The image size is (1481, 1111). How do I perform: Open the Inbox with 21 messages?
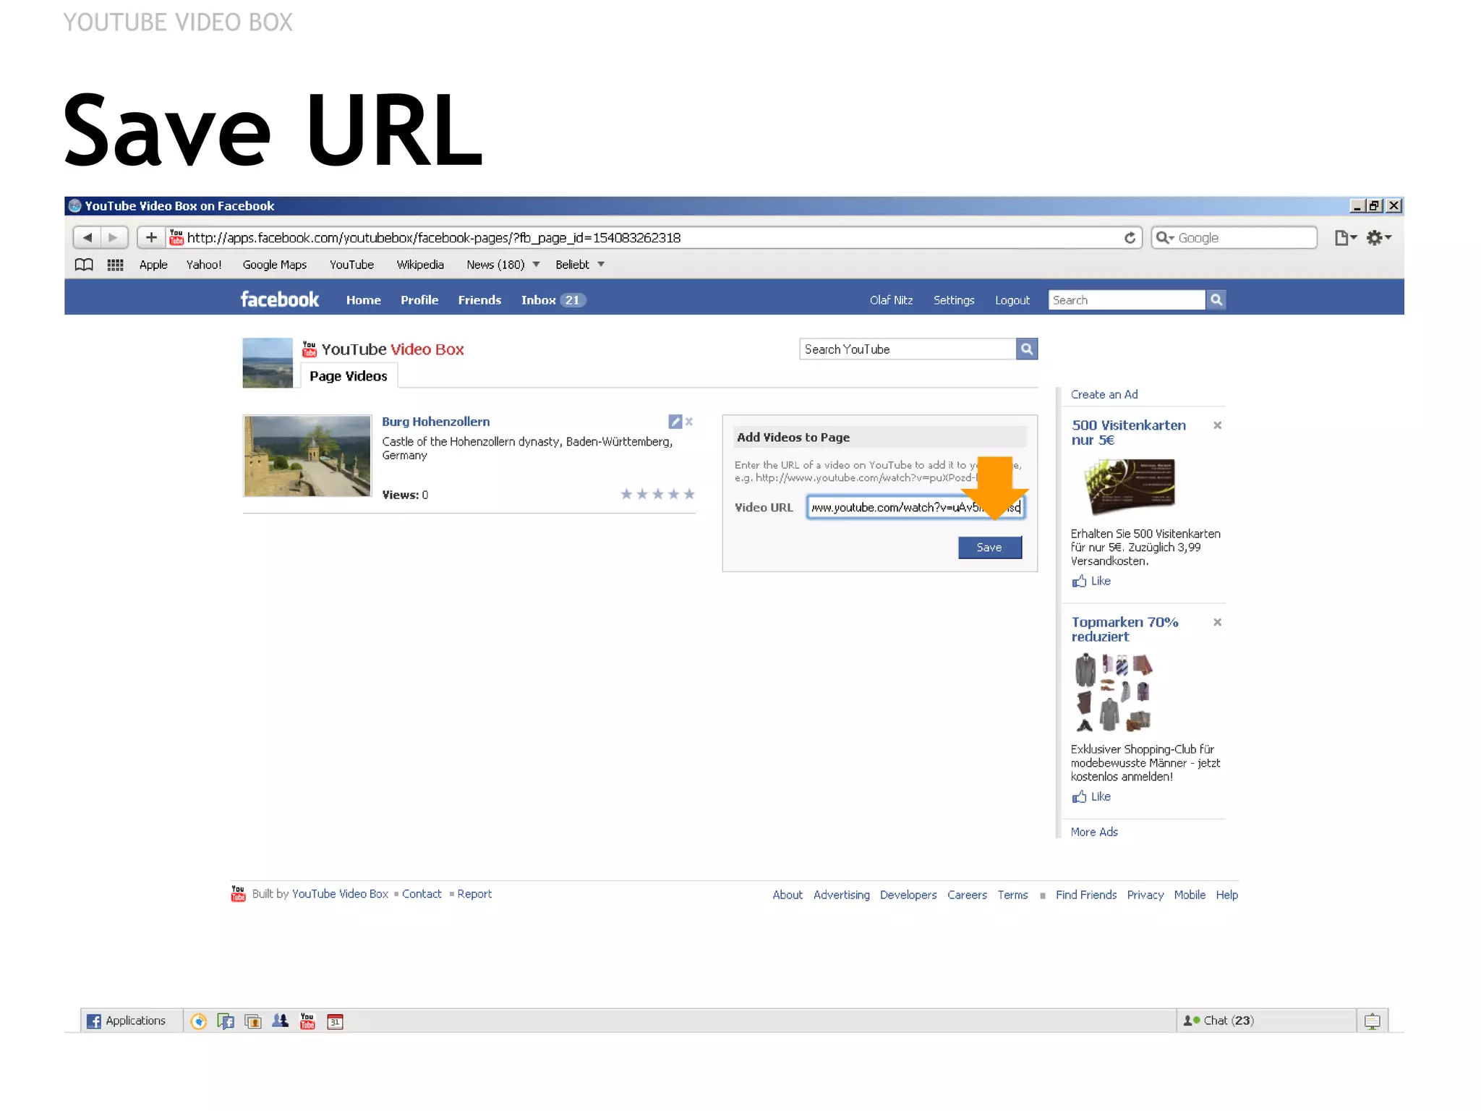[553, 300]
